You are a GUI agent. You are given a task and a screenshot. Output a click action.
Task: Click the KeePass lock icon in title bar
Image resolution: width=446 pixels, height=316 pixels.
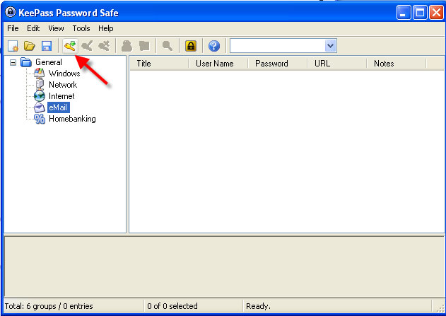coord(10,12)
